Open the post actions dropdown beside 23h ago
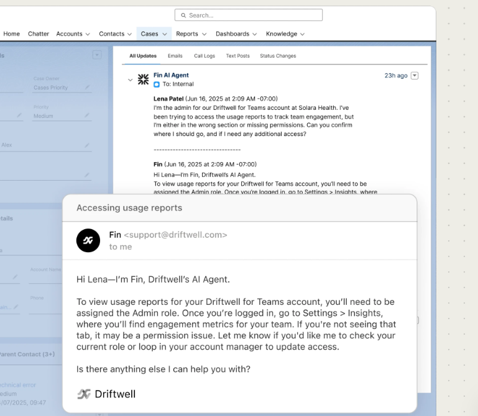 [415, 76]
